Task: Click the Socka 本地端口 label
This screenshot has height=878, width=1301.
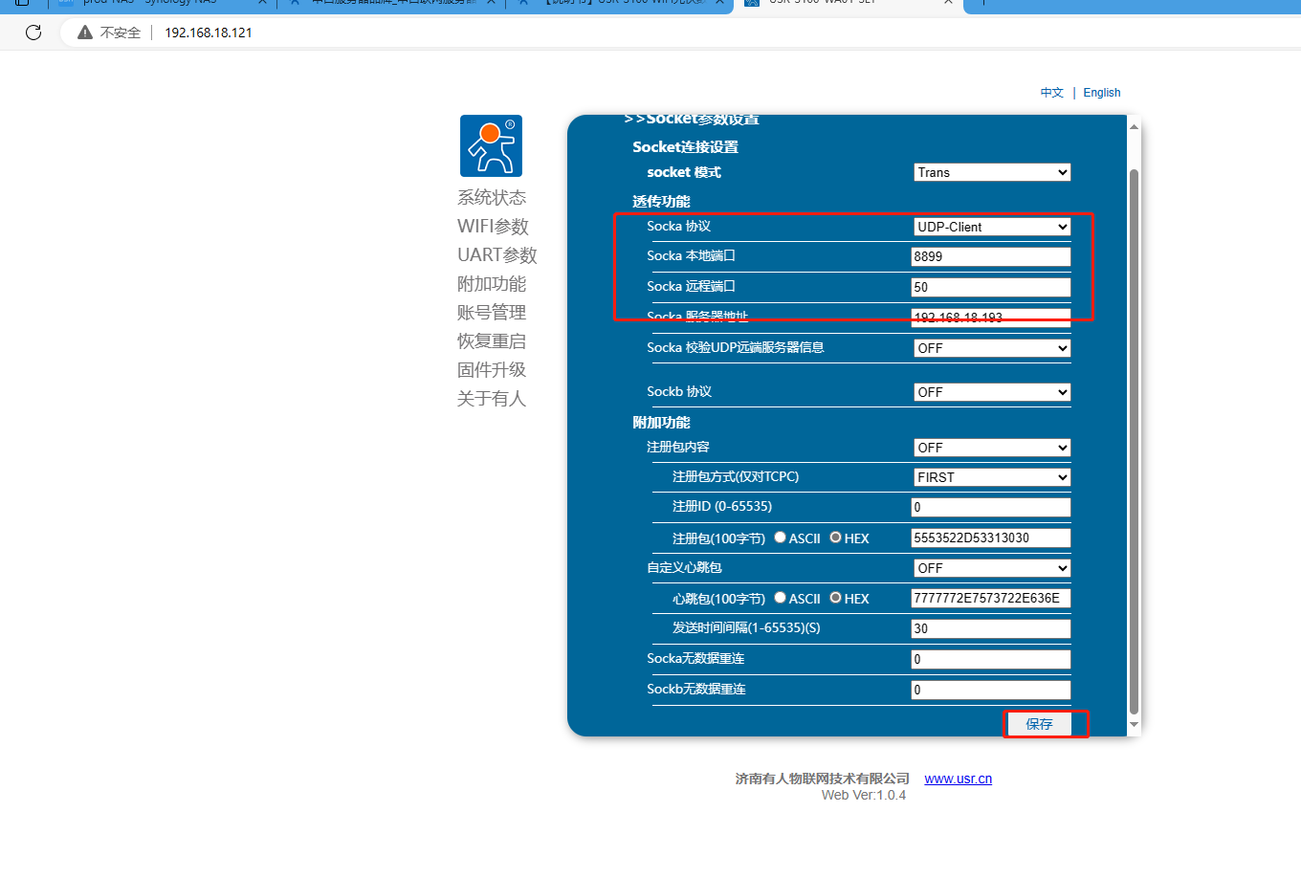Action: point(691,256)
